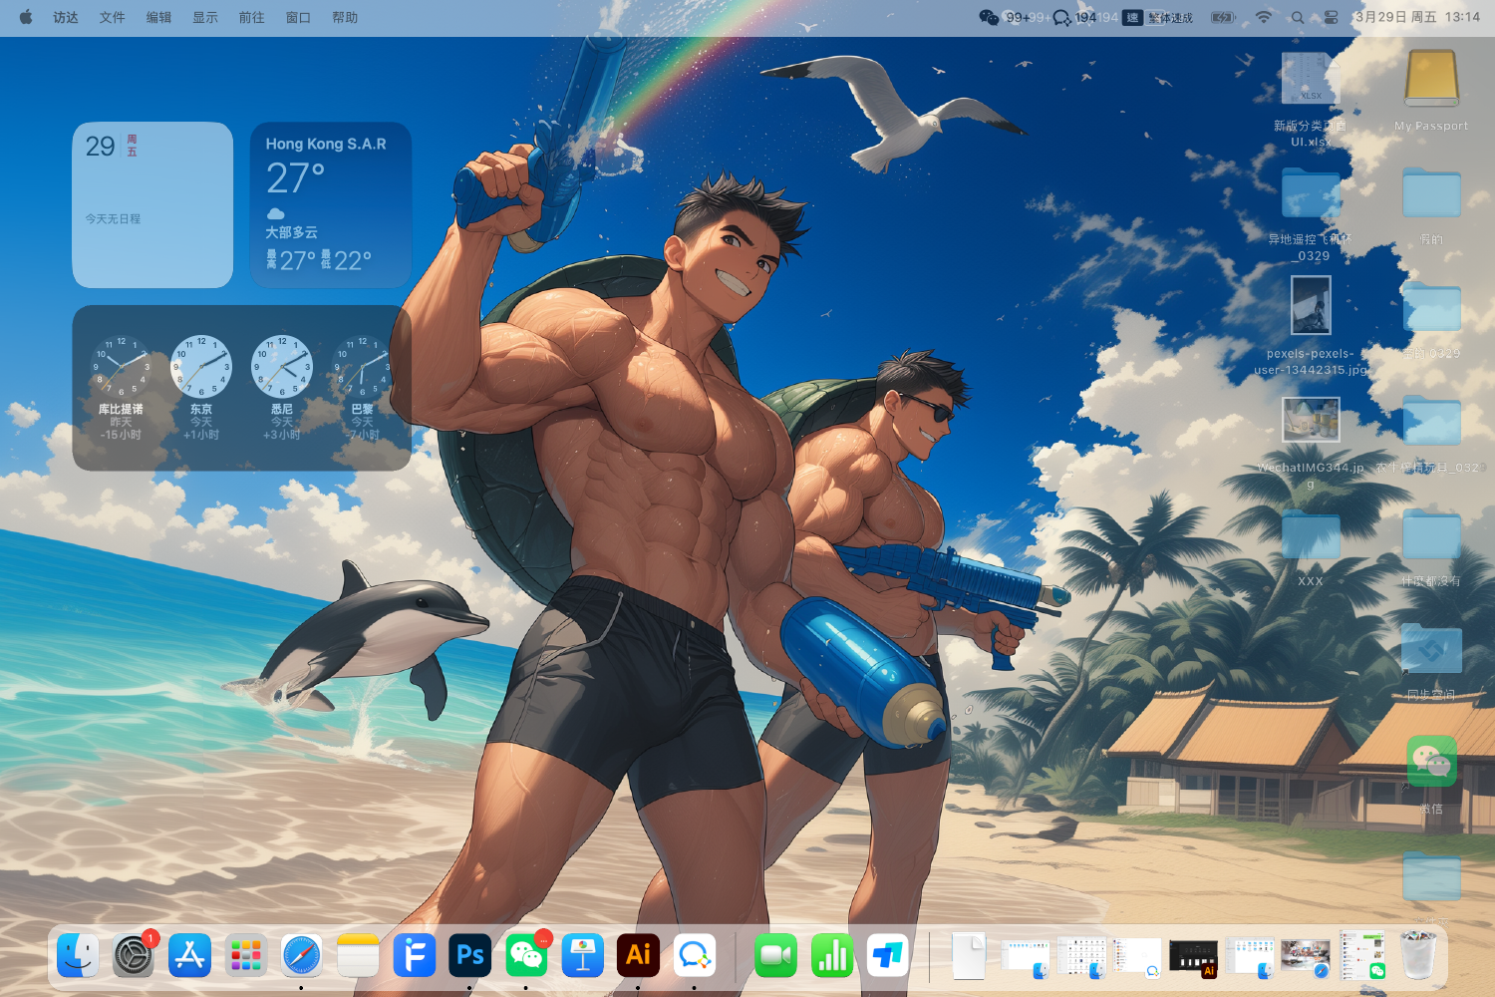
Task: Open Control Center in menu bar
Action: (1331, 17)
